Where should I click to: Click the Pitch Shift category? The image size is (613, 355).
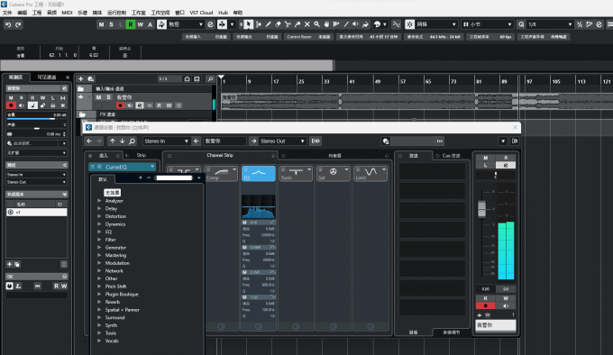point(115,287)
